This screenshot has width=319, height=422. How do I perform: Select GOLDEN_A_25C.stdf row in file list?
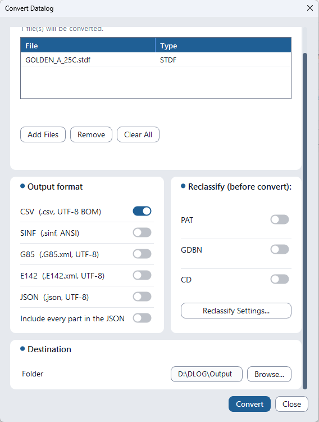point(156,60)
